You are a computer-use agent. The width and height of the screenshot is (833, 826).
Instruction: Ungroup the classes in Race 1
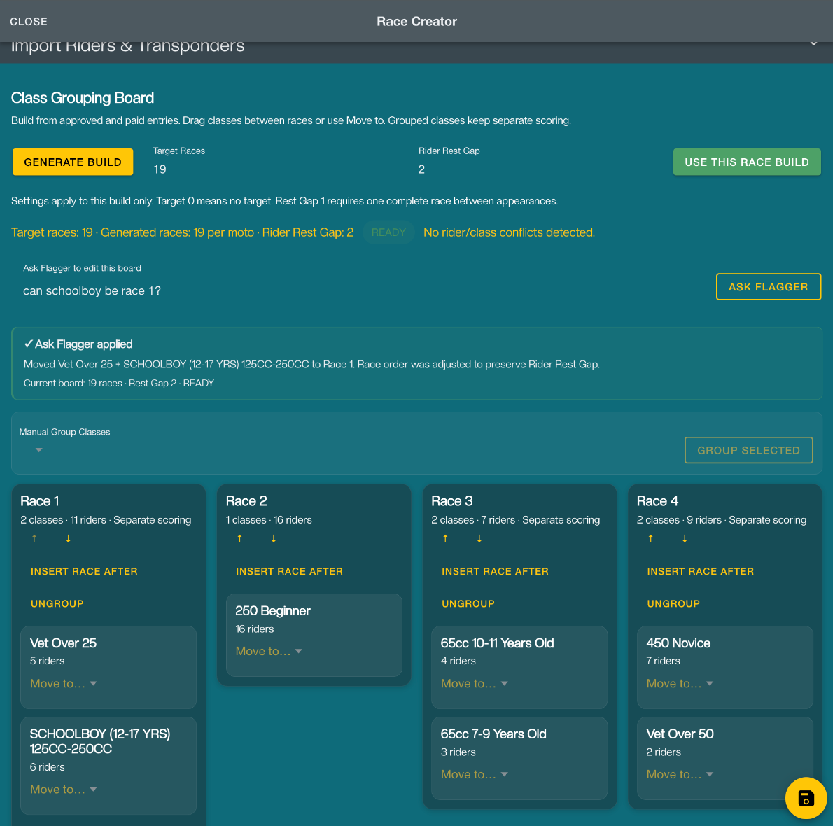click(x=57, y=604)
